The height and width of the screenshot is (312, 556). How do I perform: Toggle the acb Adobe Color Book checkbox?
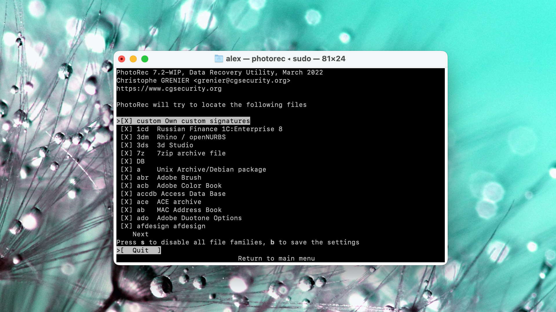[x=127, y=185]
